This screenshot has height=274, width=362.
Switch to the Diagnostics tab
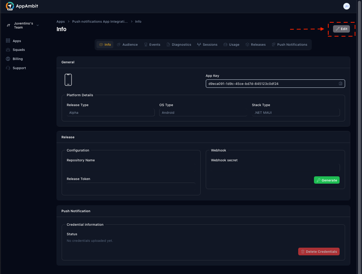[x=179, y=45]
